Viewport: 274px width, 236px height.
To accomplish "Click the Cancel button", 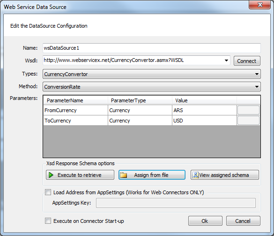I will (243, 221).
